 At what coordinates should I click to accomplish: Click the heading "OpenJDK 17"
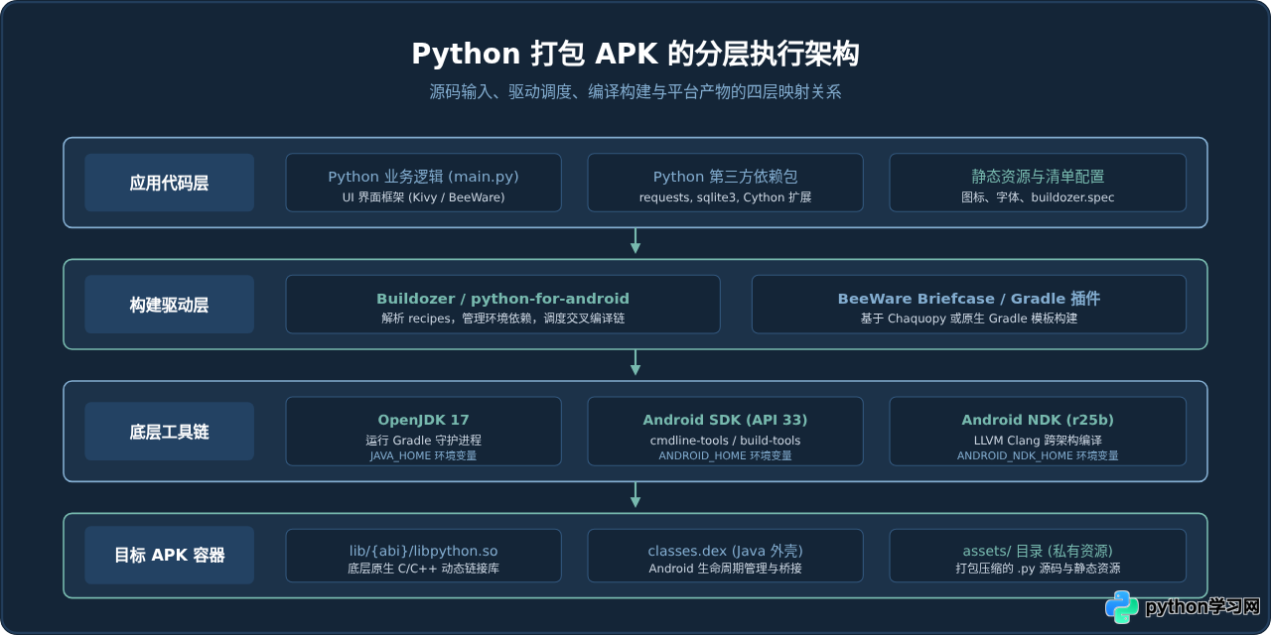(423, 421)
